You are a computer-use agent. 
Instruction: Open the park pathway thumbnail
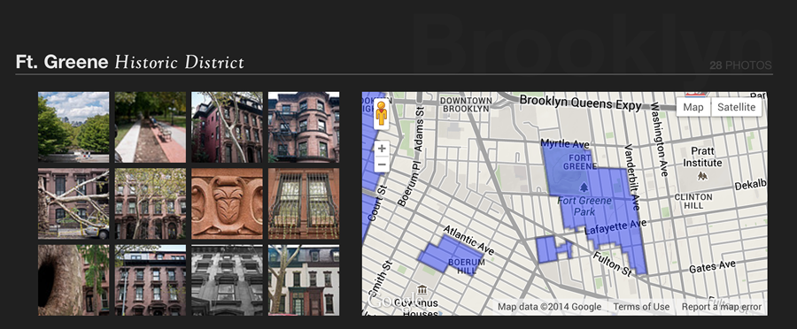click(151, 127)
